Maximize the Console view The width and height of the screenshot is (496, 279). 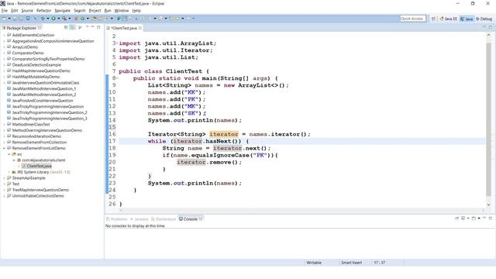click(x=491, y=219)
